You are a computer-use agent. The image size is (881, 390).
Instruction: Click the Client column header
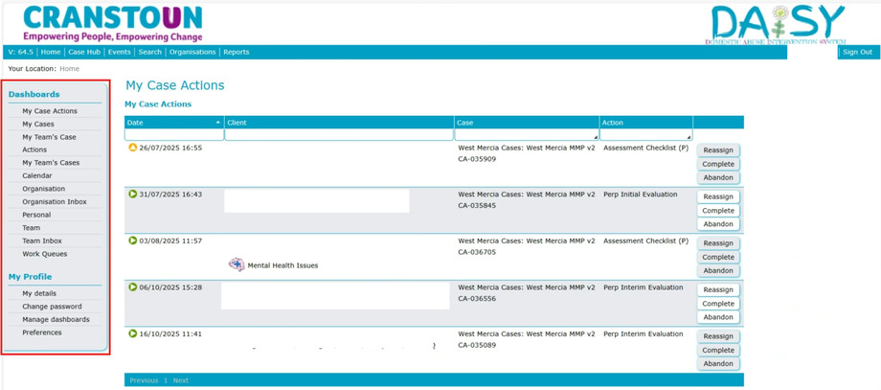click(x=339, y=123)
